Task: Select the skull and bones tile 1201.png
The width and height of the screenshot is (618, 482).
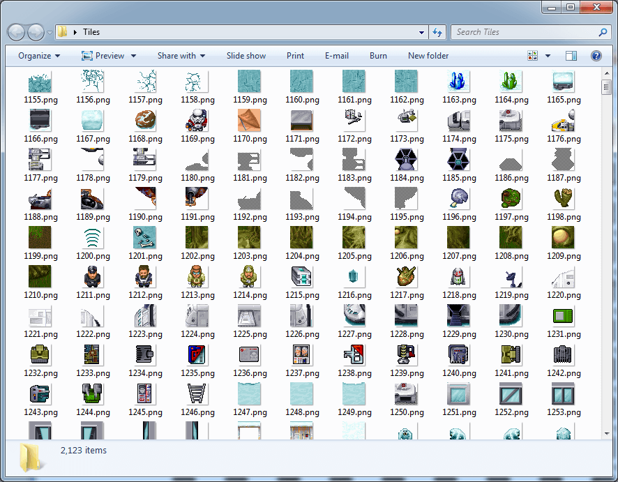Action: pyautogui.click(x=145, y=238)
